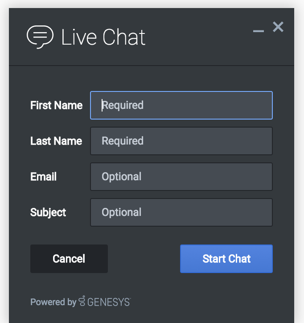This screenshot has height=323, width=304.
Task: Click the Genesys logo symbol
Action: click(82, 302)
